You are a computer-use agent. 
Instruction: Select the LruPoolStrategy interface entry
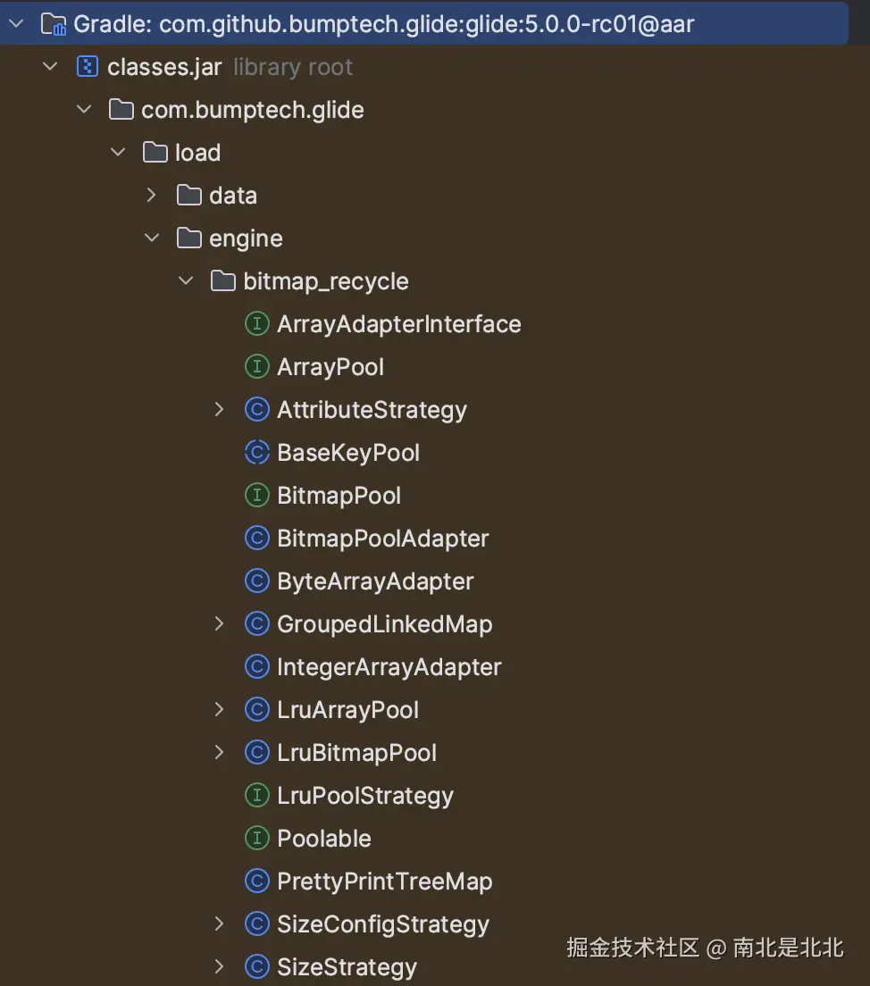click(x=364, y=796)
